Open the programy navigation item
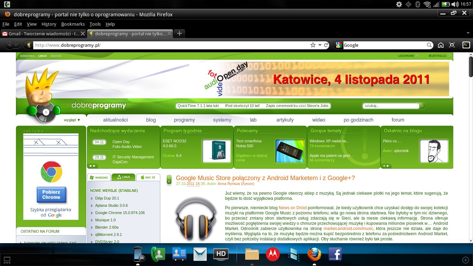 (184, 120)
